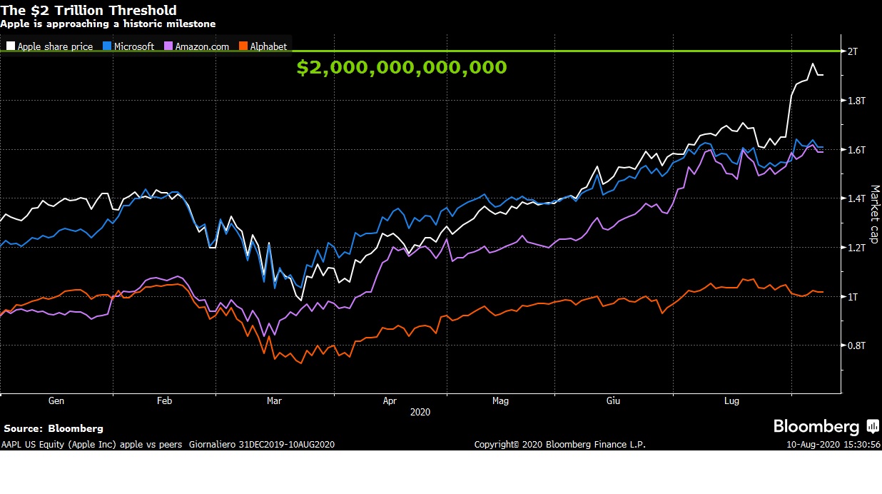Click the 'Lug' month label
882x494 pixels.
point(731,401)
